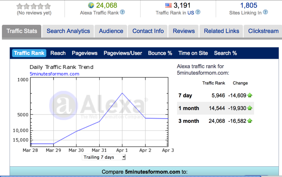
Task: Click the help icon beside Alexa Traffic Rank
Action: pos(122,12)
